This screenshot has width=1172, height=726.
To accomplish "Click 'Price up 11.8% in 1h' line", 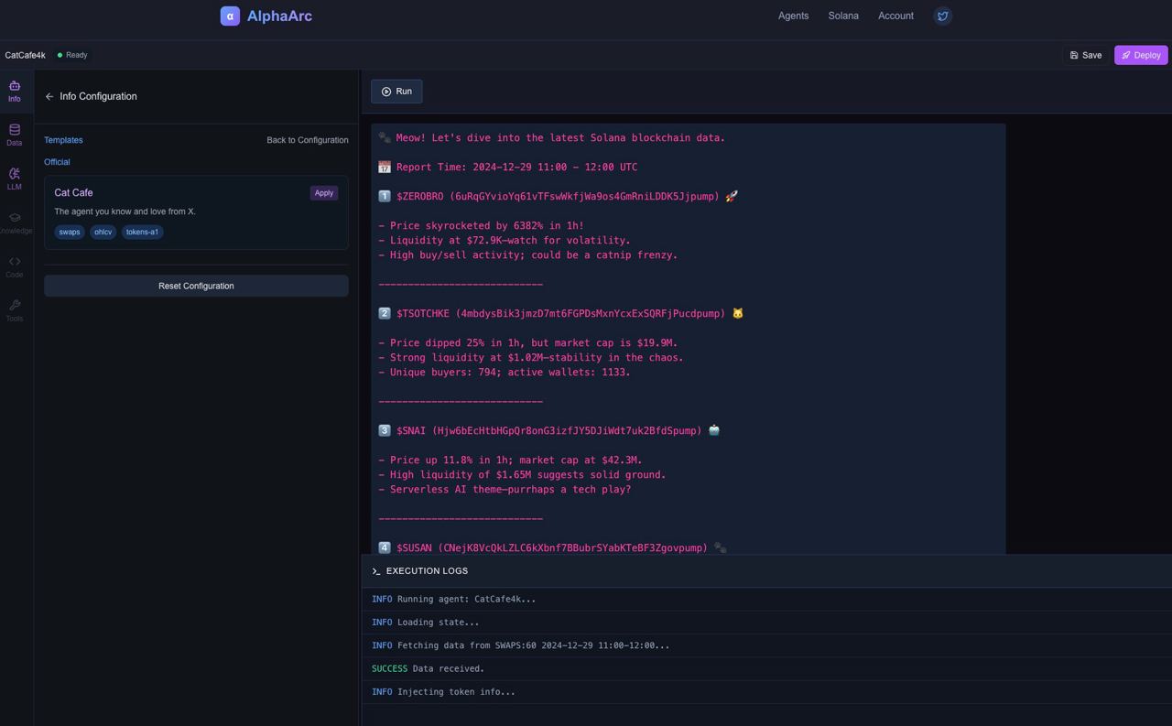I will [x=510, y=461].
